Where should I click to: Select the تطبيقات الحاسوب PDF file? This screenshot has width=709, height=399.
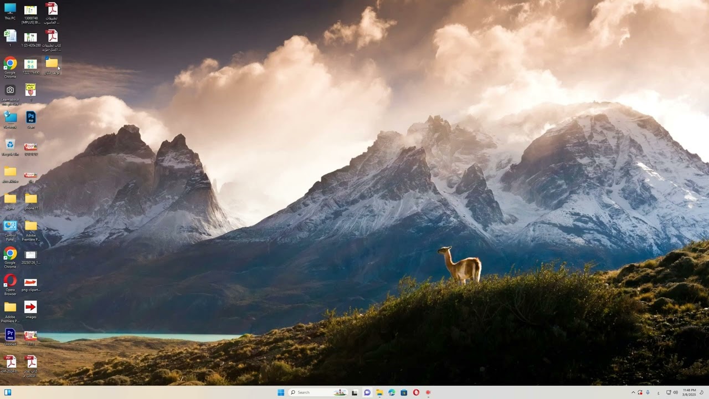52,13
